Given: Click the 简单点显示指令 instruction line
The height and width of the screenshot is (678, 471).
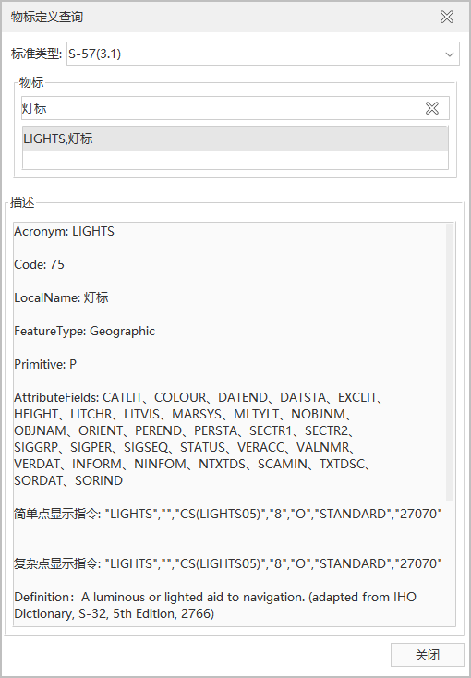Looking at the screenshot, I should (x=228, y=514).
